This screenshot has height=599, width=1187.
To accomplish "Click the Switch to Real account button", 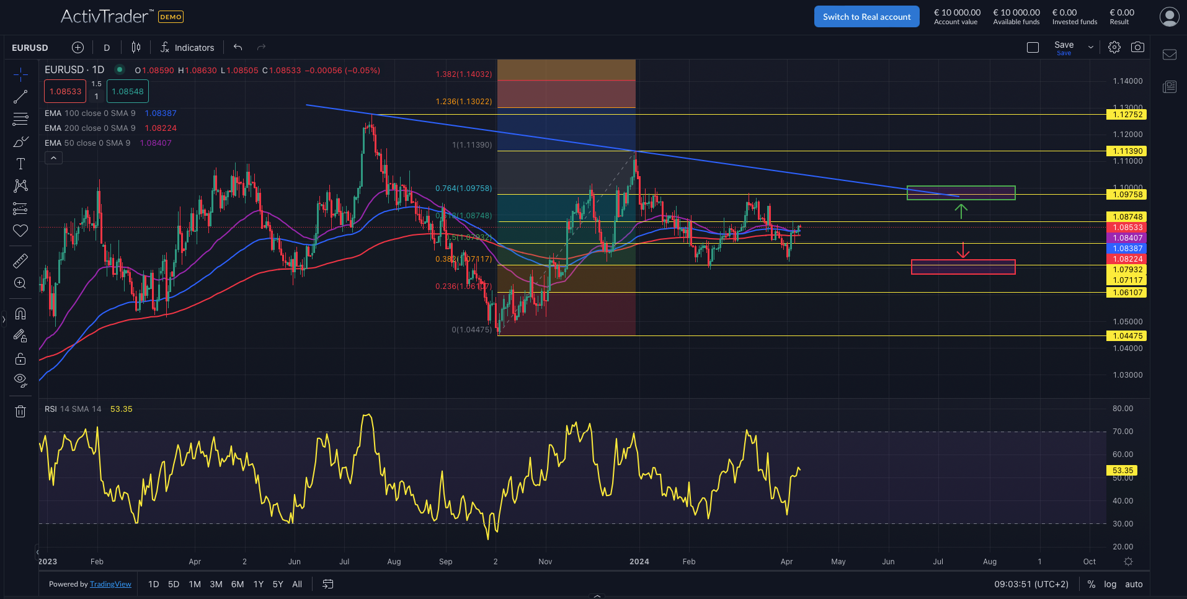I will tap(866, 16).
